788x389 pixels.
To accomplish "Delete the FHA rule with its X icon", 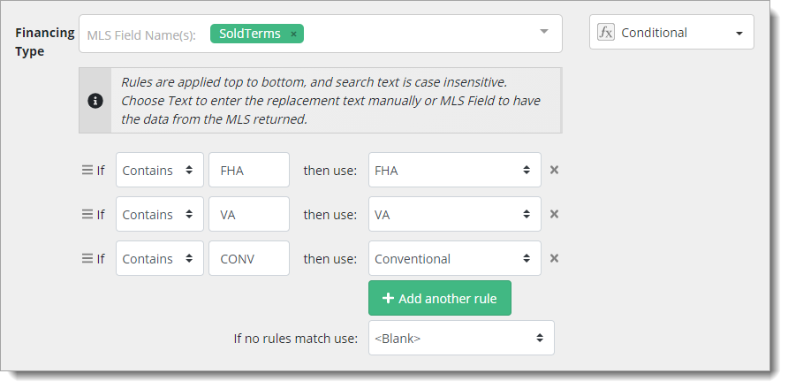I will [554, 170].
